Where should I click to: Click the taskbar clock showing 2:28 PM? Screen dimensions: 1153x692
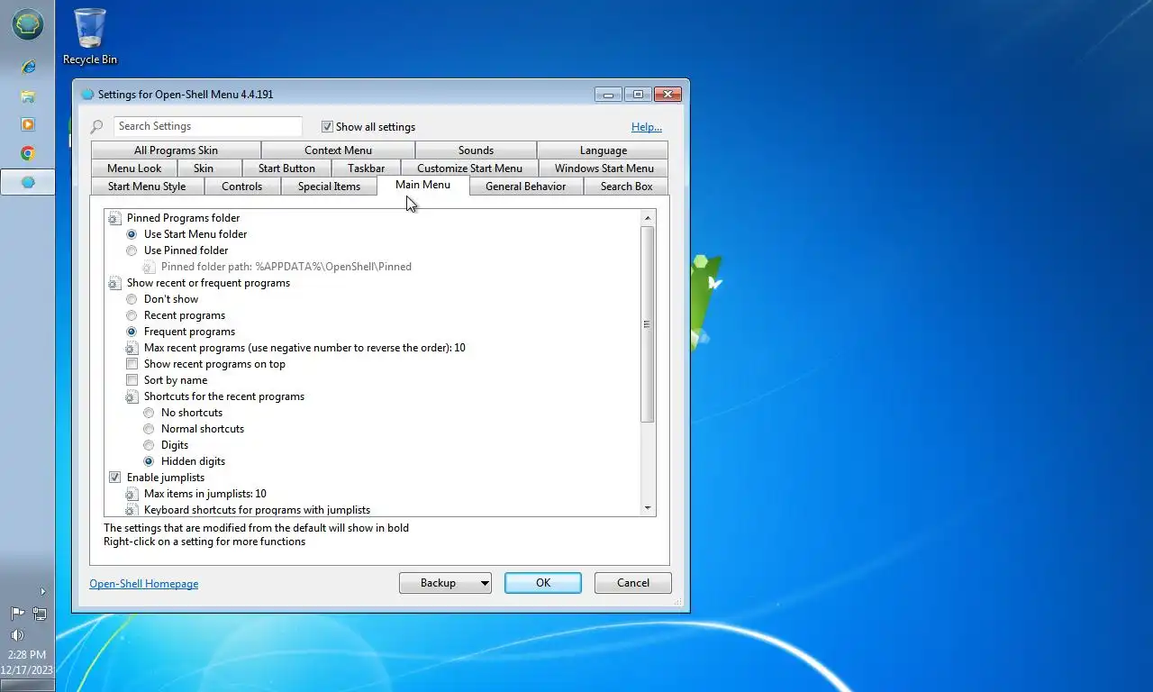point(27,655)
